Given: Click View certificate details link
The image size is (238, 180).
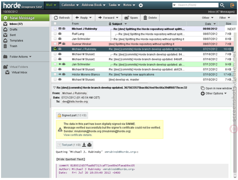Looking at the screenshot, I should [78, 135].
